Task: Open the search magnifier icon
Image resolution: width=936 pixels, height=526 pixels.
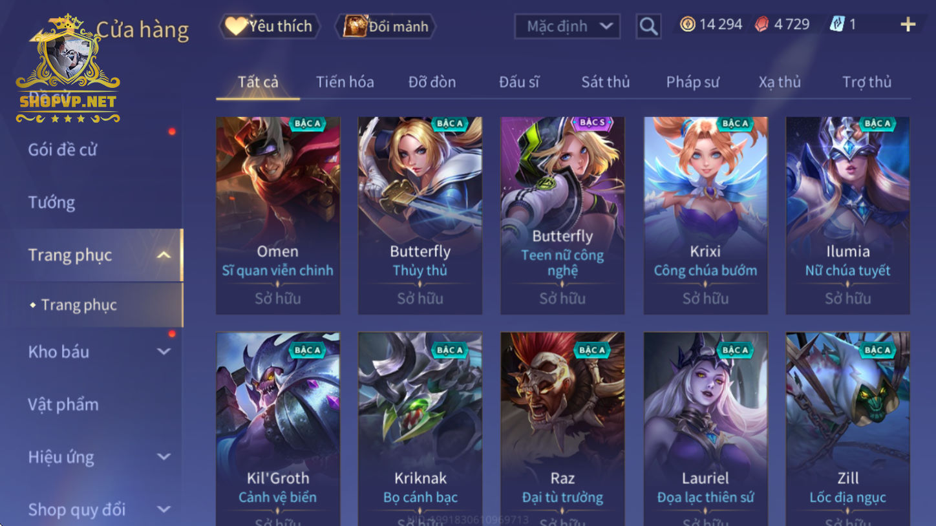Action: point(648,26)
